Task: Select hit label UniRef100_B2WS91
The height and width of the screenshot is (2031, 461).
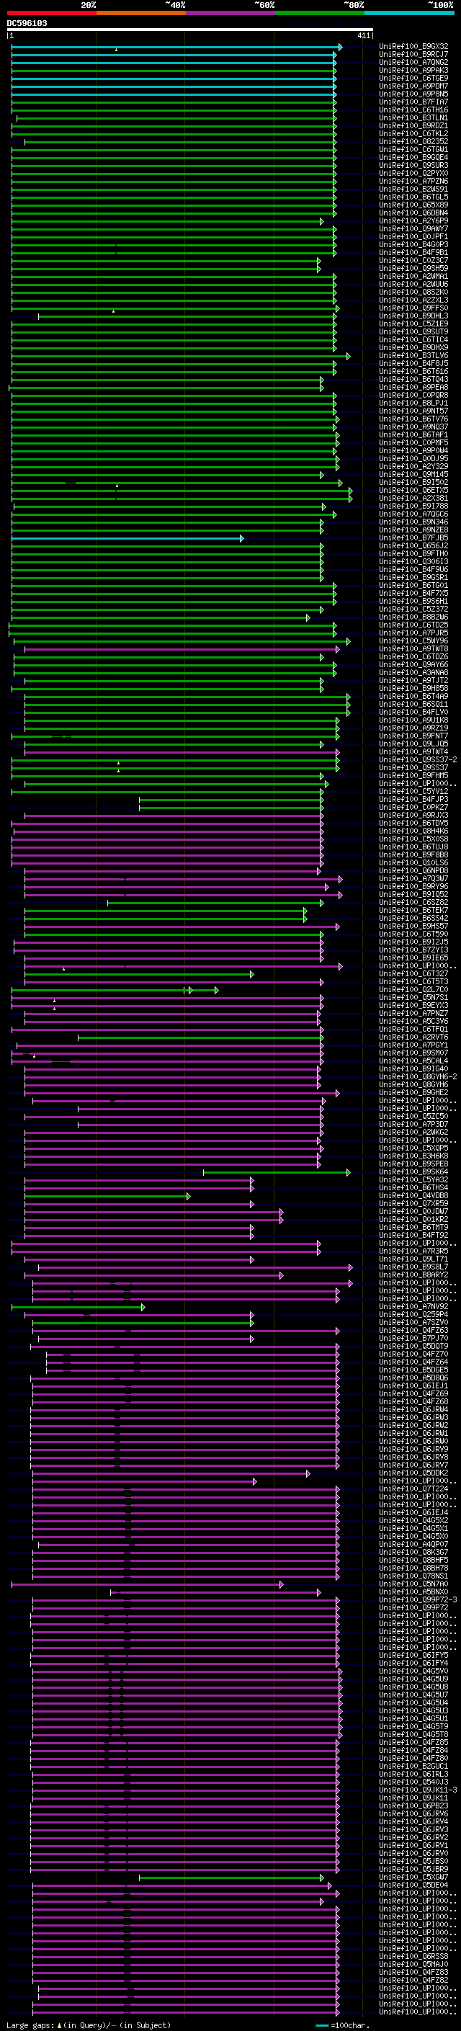Action: 413,189
